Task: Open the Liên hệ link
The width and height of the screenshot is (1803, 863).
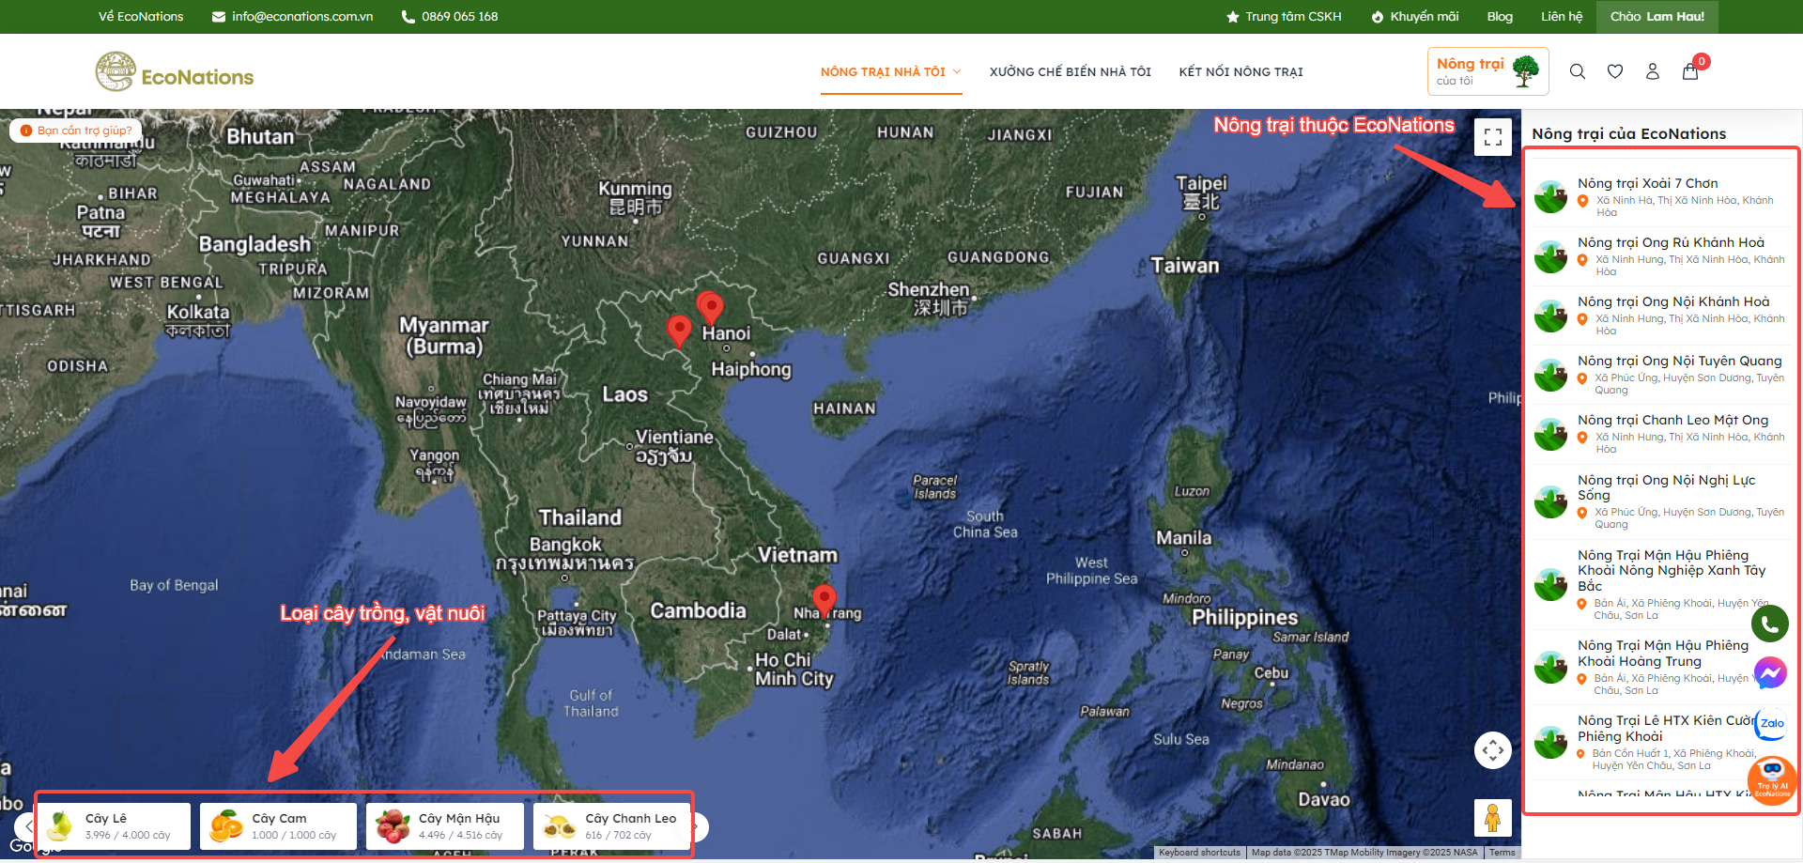Action: pos(1562,17)
